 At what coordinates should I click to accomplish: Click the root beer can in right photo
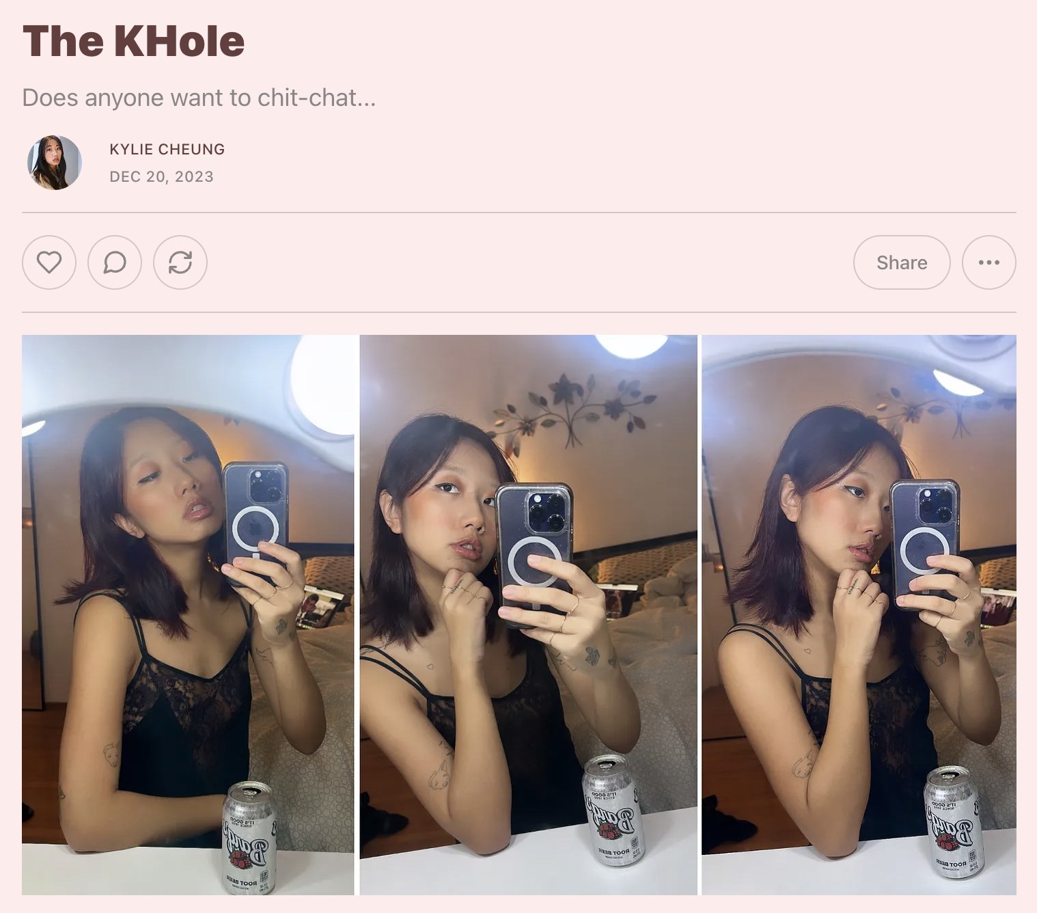coord(953,821)
